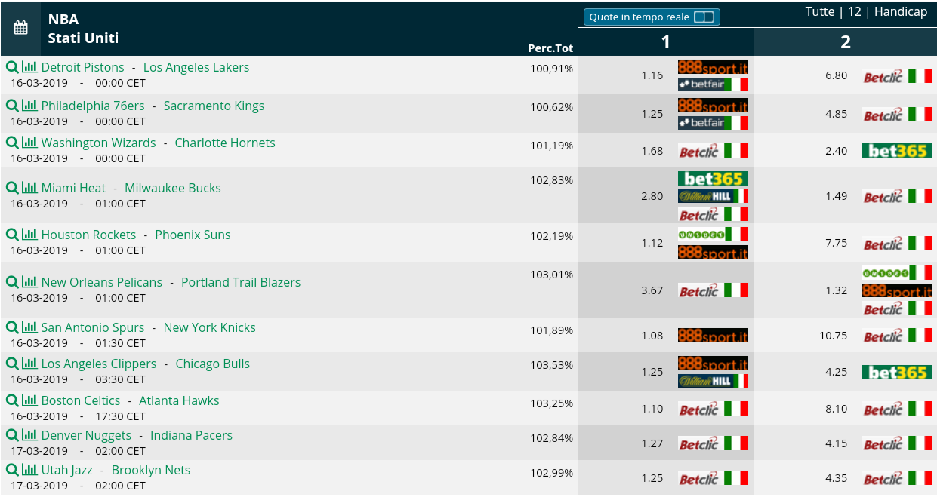Image resolution: width=937 pixels, height=497 pixels.
Task: Open statistics chart icon for Houston Rockets row
Action: [x=29, y=234]
